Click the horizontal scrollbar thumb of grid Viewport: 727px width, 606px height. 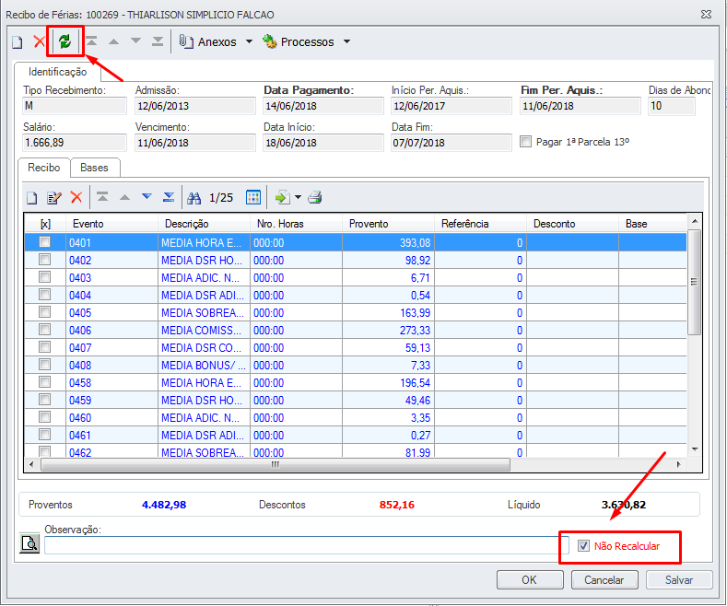(276, 464)
